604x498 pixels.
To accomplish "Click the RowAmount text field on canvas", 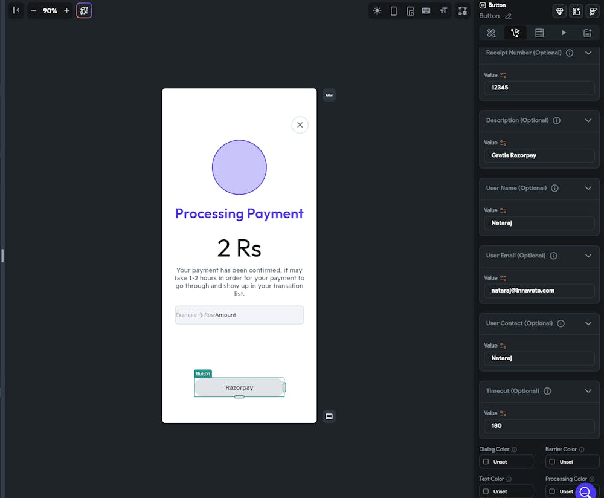I will tap(239, 315).
